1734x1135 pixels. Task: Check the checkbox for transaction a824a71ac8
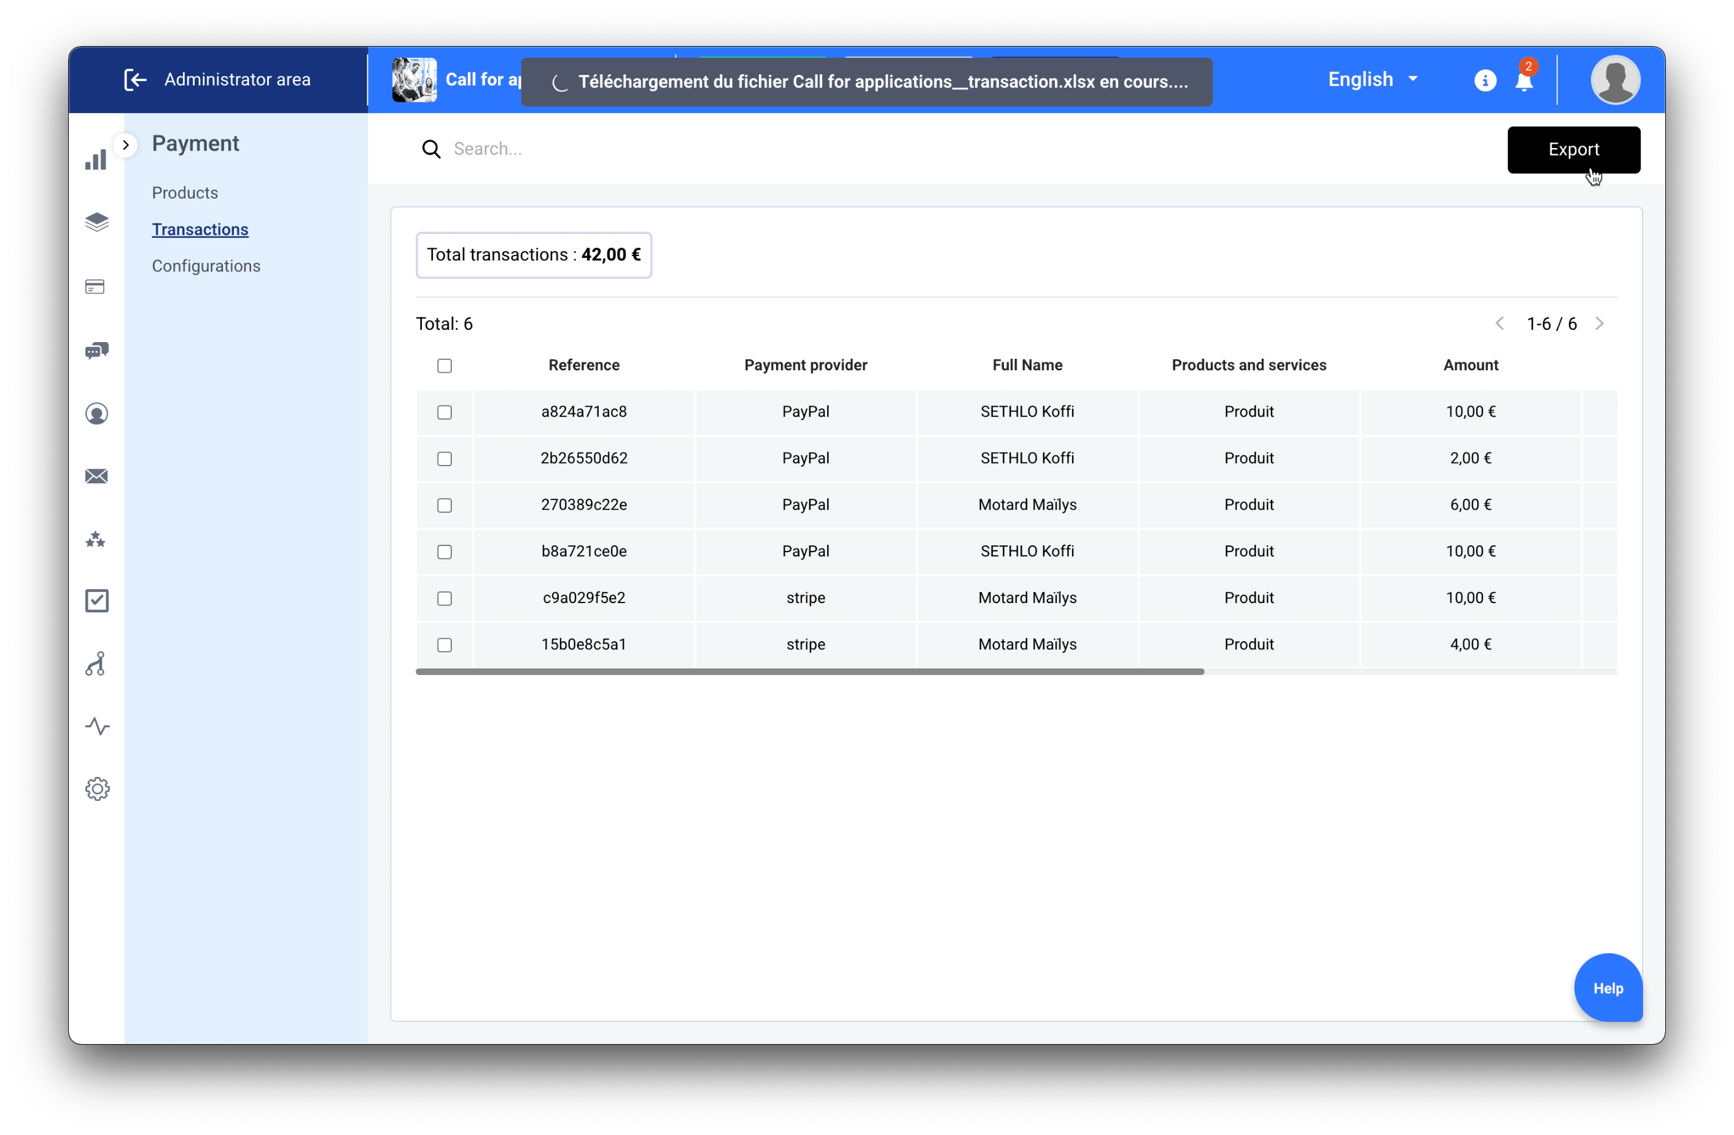(445, 412)
